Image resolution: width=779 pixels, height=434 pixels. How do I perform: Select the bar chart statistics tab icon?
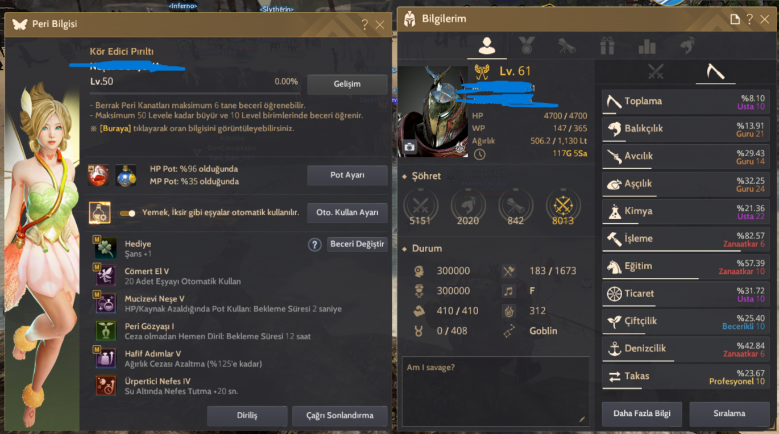pyautogui.click(x=647, y=46)
